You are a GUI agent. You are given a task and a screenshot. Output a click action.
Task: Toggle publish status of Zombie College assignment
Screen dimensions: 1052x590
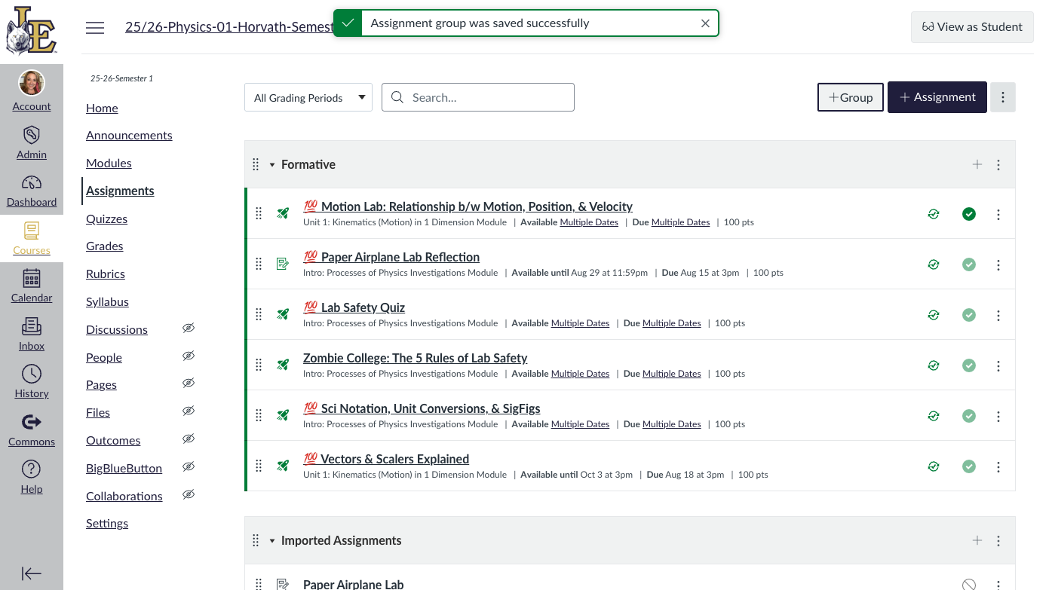pyautogui.click(x=969, y=365)
